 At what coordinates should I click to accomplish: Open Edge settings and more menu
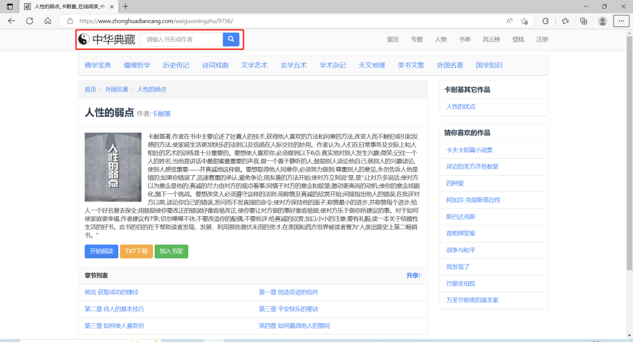click(621, 21)
